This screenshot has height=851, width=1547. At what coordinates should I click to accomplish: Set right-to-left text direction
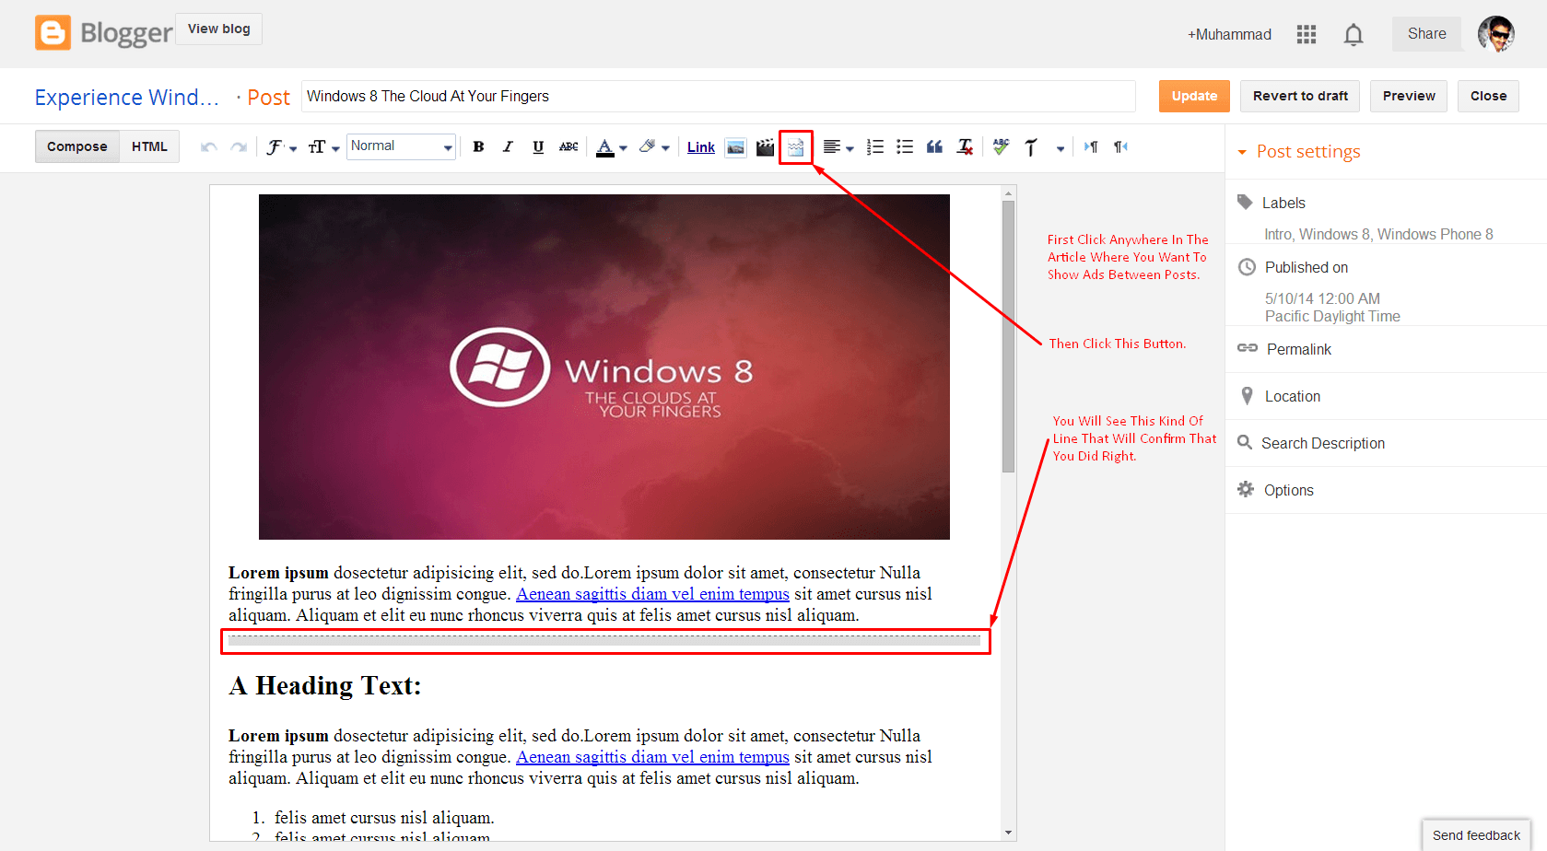tap(1120, 147)
